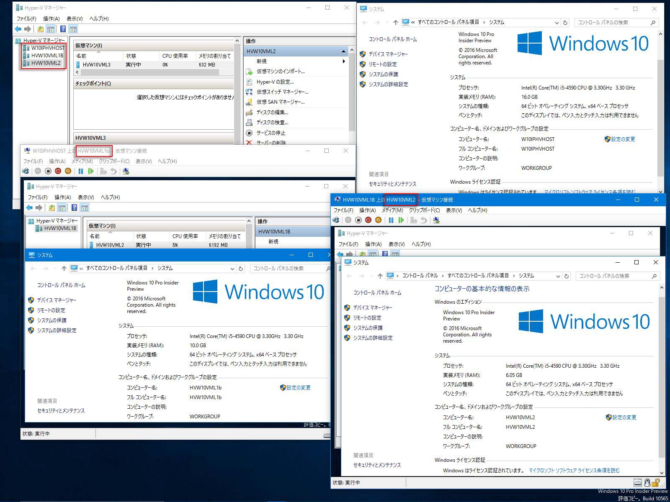Image resolution: width=670 pixels, height=502 pixels.
Task: Click red Shut Down icon in HVW10VML2 connection toolbar
Action: [368, 220]
